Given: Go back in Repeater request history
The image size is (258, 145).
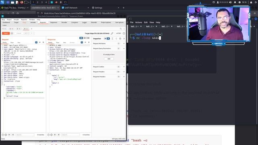Looking at the screenshot, I should [x=26, y=33].
